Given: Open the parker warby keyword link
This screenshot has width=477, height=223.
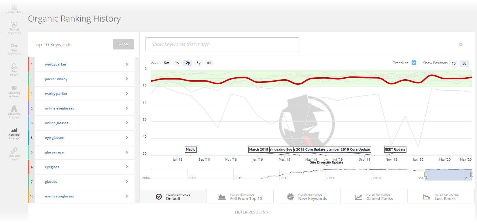Looking at the screenshot, I should click(56, 79).
